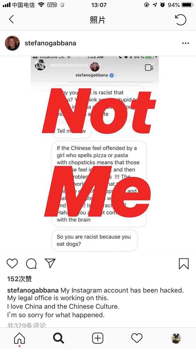Like the post with heart icon
This screenshot has width=196, height=349.
coord(12,263)
